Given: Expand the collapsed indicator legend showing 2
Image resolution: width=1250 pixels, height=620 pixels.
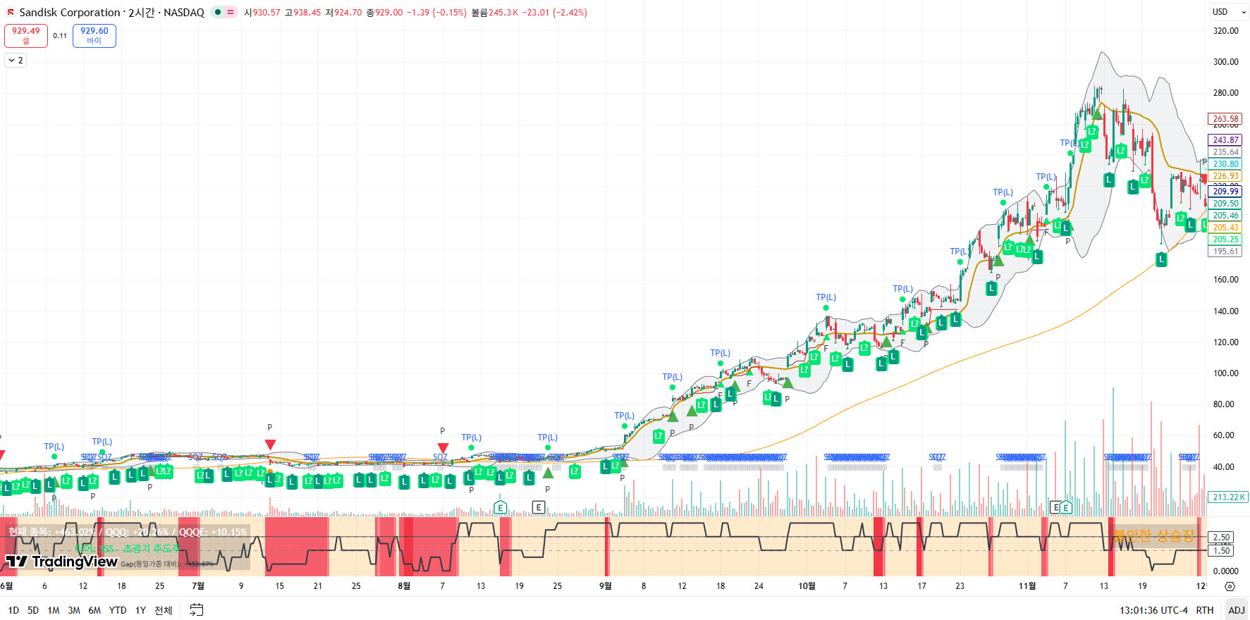Looking at the screenshot, I should tap(16, 61).
